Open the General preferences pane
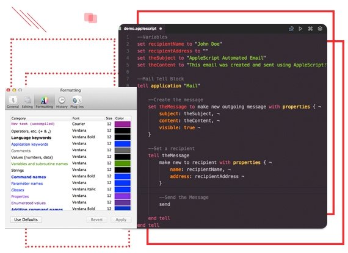348x253 pixels. tap(13, 102)
